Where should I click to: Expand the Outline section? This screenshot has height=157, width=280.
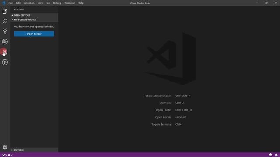(34, 150)
